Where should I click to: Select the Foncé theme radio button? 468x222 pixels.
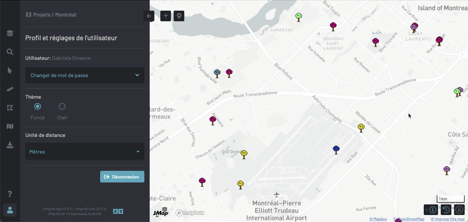38,106
